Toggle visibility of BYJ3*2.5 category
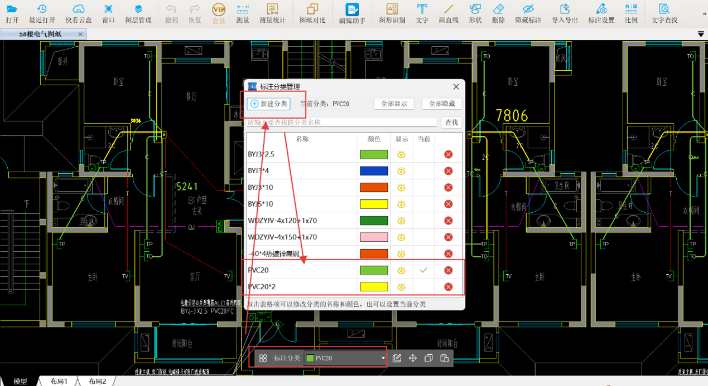This screenshot has height=386, width=708. [x=401, y=155]
